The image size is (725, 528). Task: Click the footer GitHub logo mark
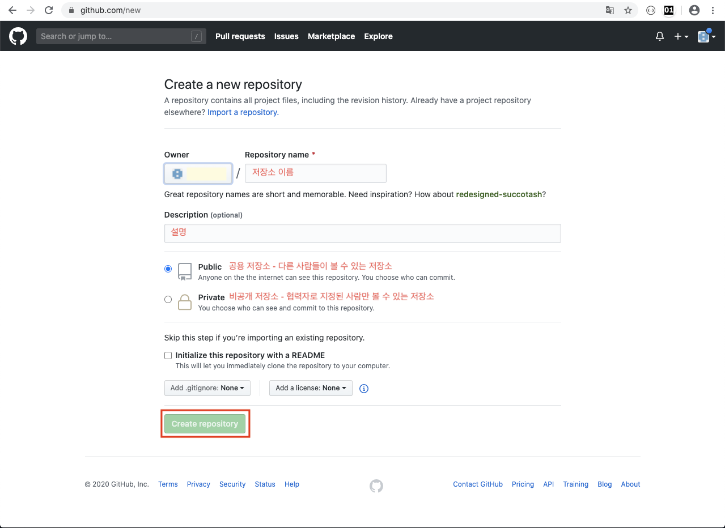[376, 486]
